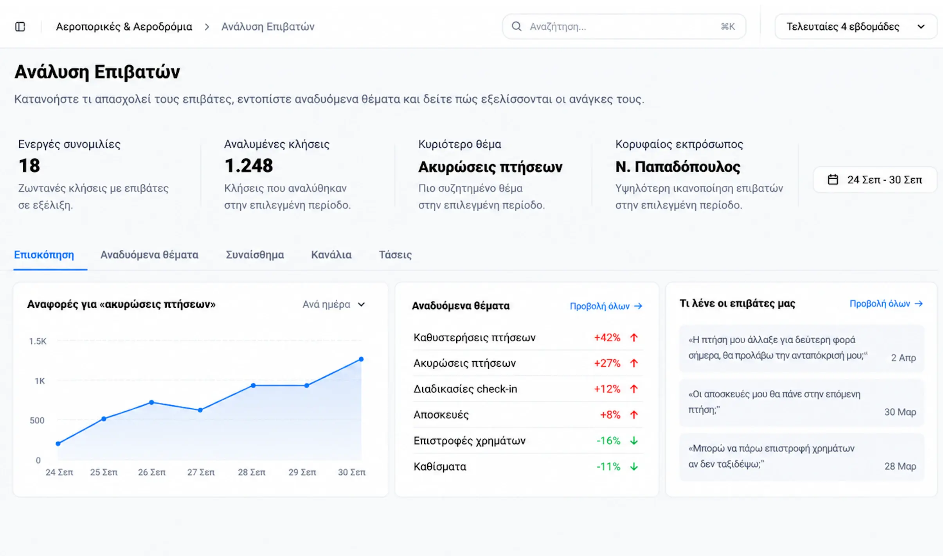Click Προβολή όλων in Αναδυόμενα θέματα card
This screenshot has width=943, height=556.
[606, 306]
